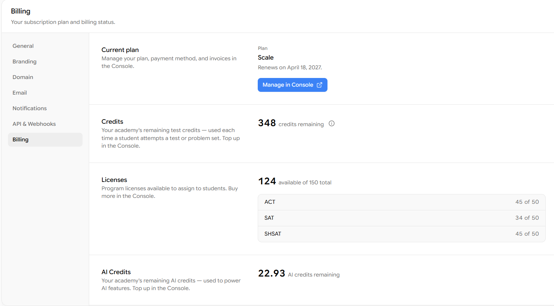The height and width of the screenshot is (306, 554).
Task: Click the 'Current plan' heading
Action: click(120, 50)
